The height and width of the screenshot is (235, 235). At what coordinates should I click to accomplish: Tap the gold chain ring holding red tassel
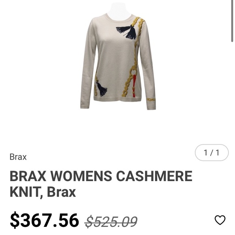click(135, 71)
